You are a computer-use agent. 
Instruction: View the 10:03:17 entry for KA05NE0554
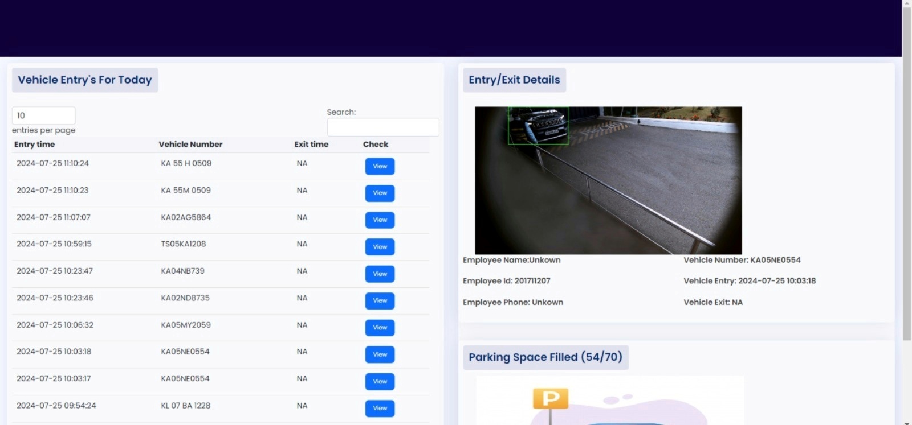(380, 381)
